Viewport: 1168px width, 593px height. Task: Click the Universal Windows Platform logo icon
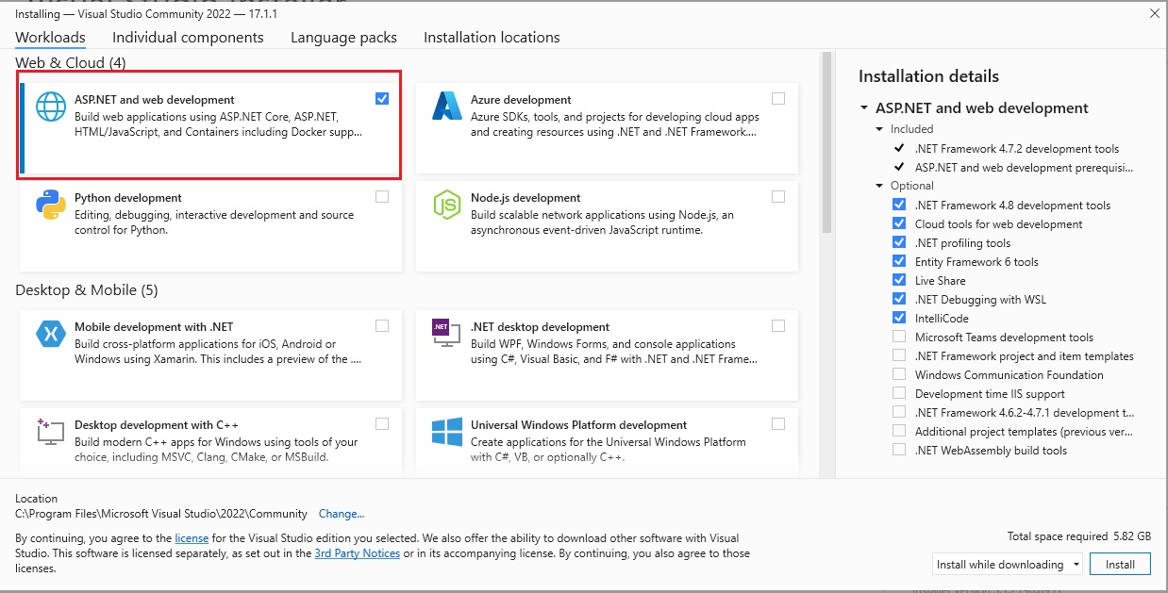(446, 432)
